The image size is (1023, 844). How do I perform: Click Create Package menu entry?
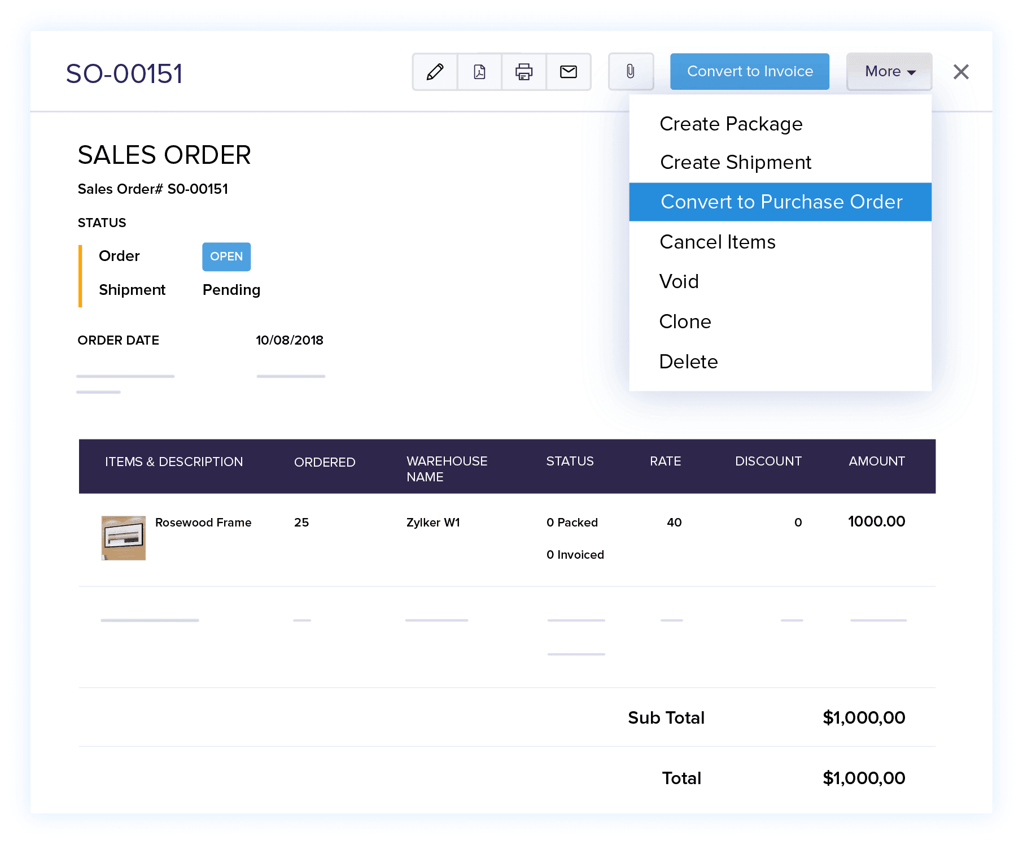click(x=731, y=124)
